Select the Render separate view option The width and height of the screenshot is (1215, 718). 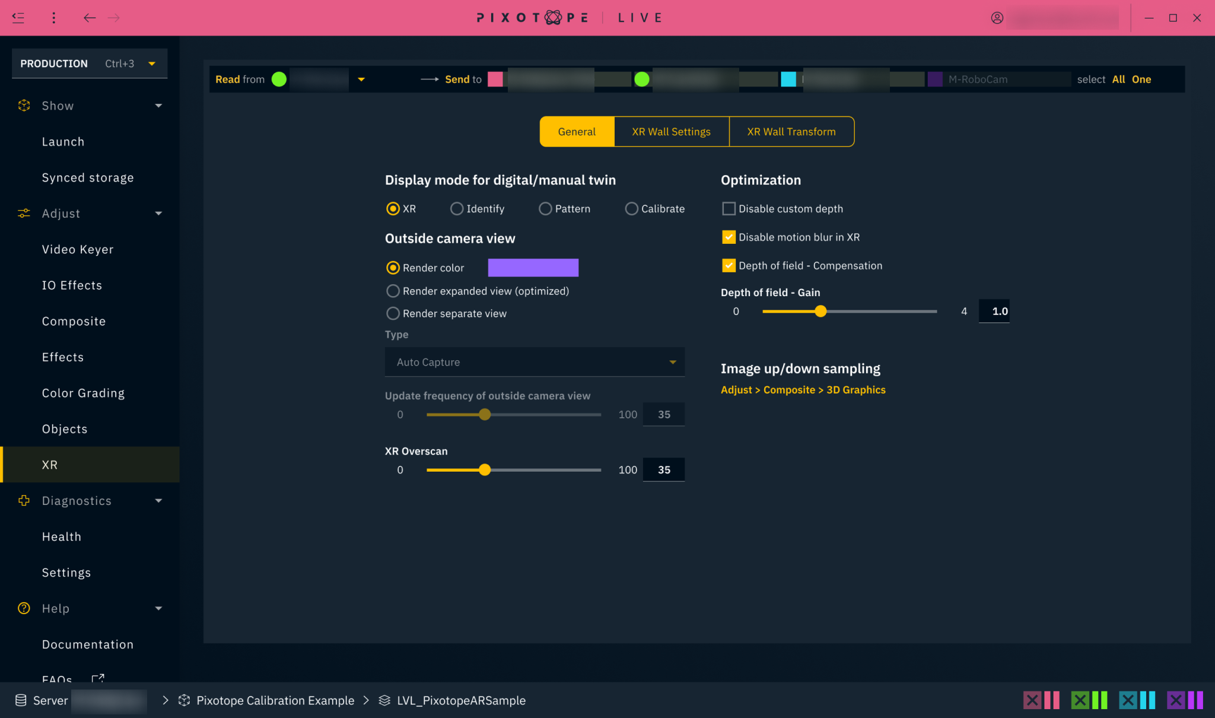click(393, 313)
